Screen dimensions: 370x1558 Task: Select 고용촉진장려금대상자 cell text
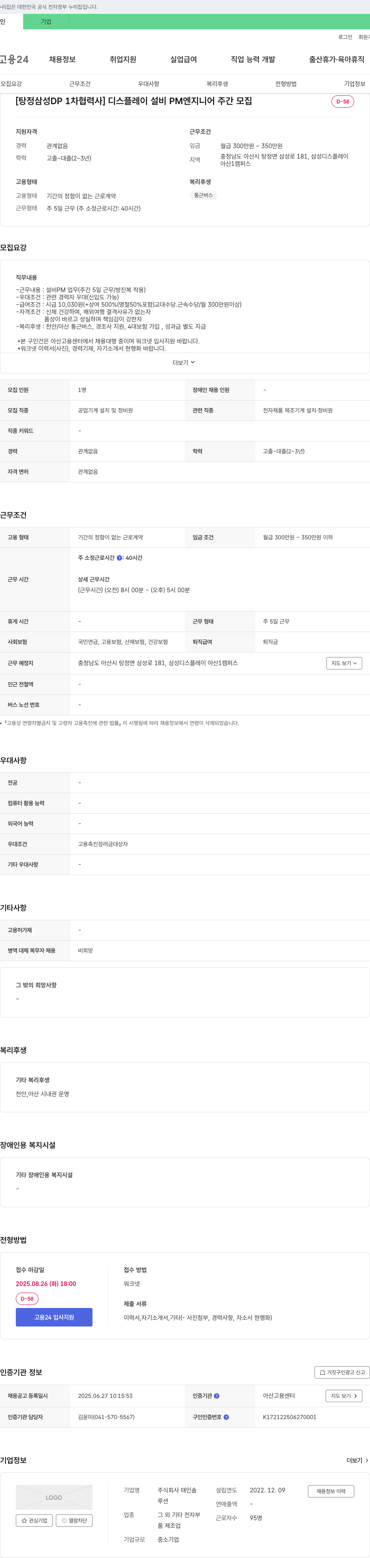tap(103, 844)
